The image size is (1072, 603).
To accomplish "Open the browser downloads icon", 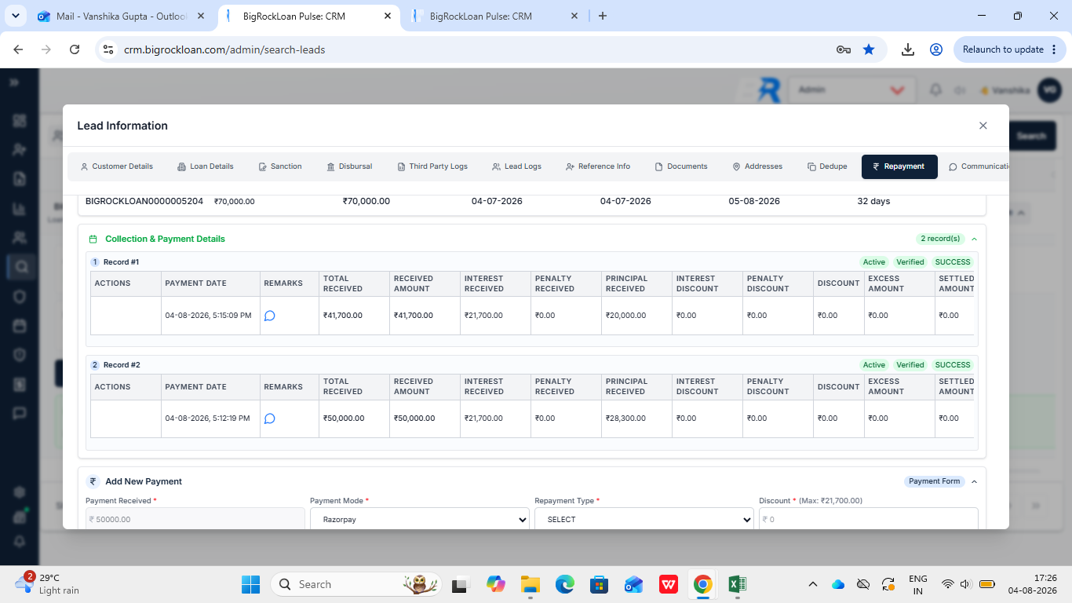I will click(908, 49).
